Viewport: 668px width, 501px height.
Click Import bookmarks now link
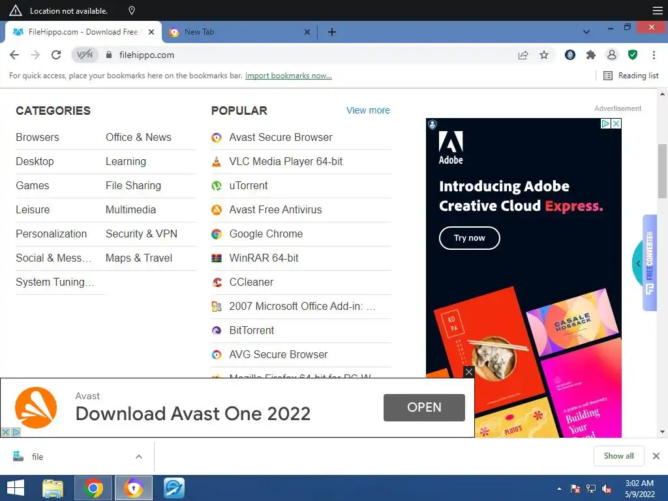(x=288, y=76)
